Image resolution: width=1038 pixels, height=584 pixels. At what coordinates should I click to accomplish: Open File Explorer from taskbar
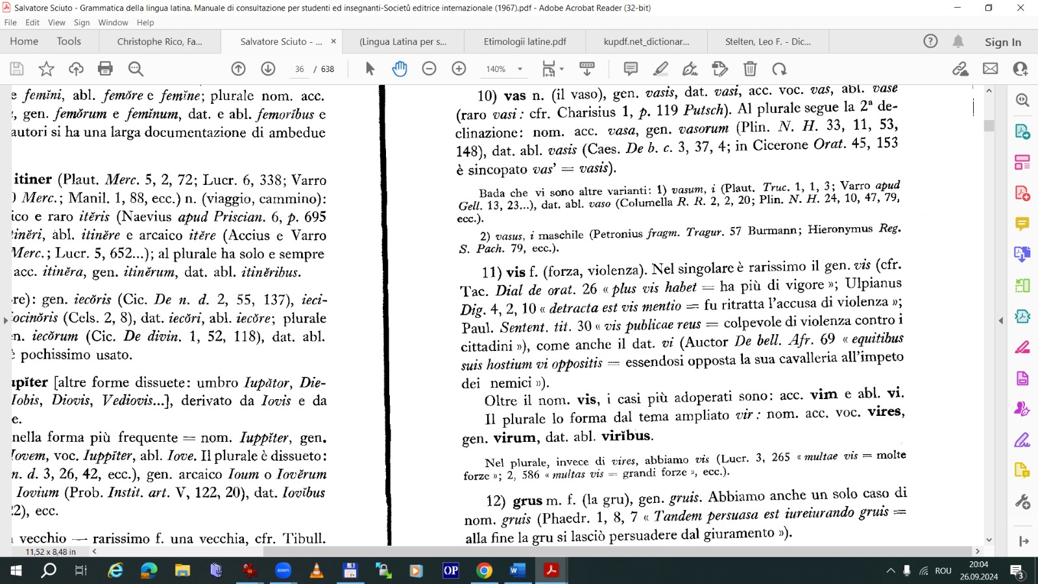tap(182, 571)
